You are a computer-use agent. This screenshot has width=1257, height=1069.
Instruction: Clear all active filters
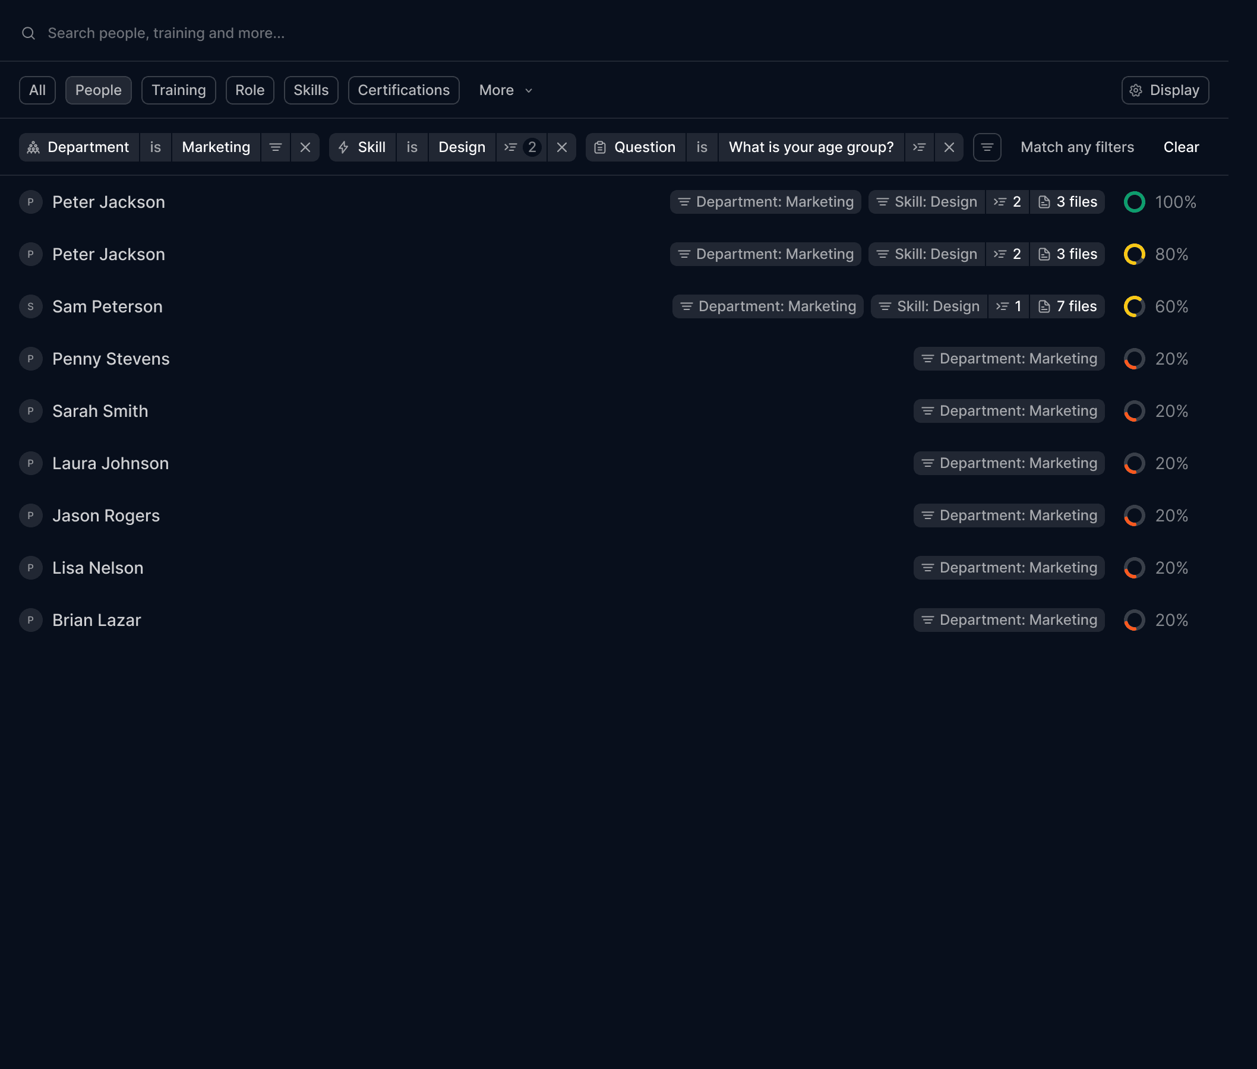point(1179,147)
